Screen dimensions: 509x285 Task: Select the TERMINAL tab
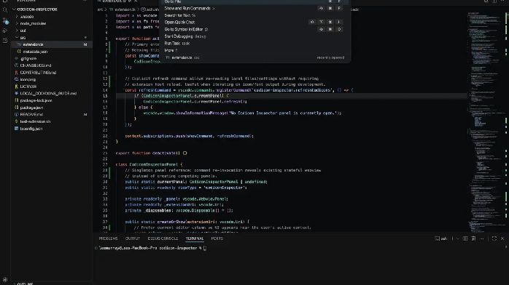(x=195, y=238)
